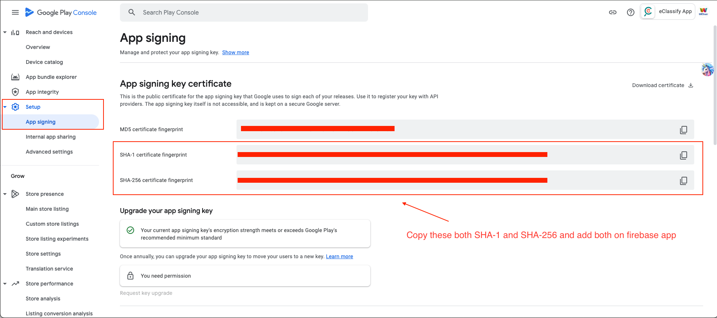This screenshot has width=717, height=318.
Task: Click Download certificate button
Action: (662, 85)
